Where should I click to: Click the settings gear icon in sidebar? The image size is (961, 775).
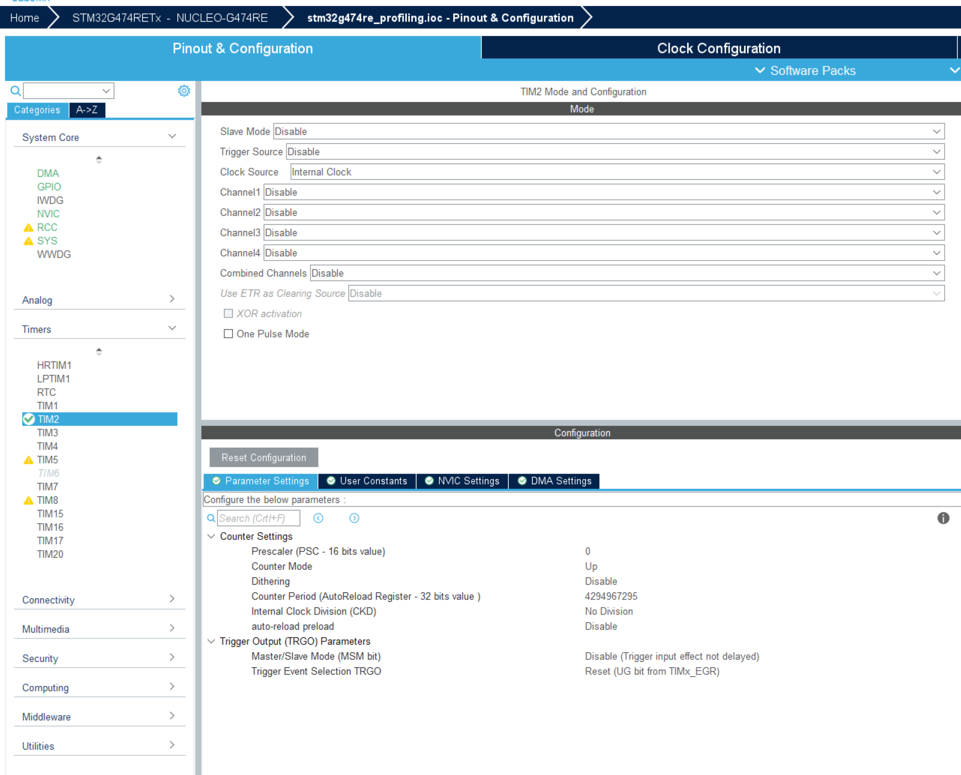184,90
